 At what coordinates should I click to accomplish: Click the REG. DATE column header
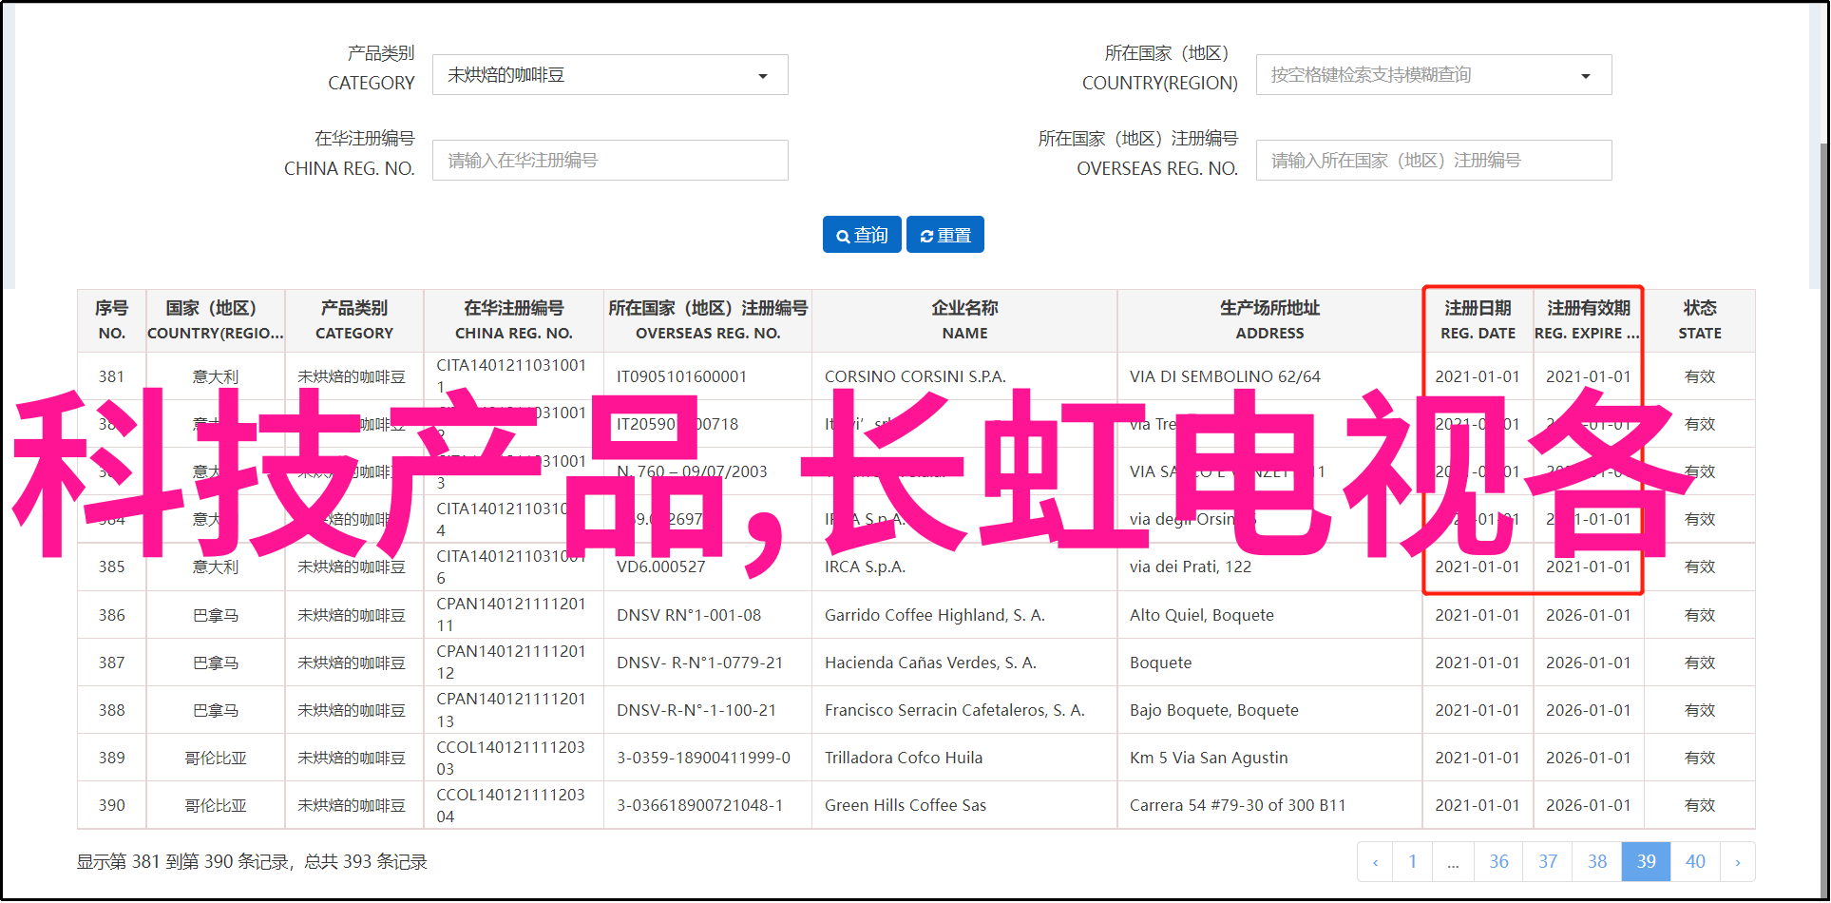click(x=1478, y=321)
